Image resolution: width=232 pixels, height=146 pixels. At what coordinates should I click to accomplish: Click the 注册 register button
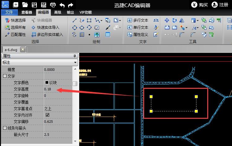(x=220, y=5)
